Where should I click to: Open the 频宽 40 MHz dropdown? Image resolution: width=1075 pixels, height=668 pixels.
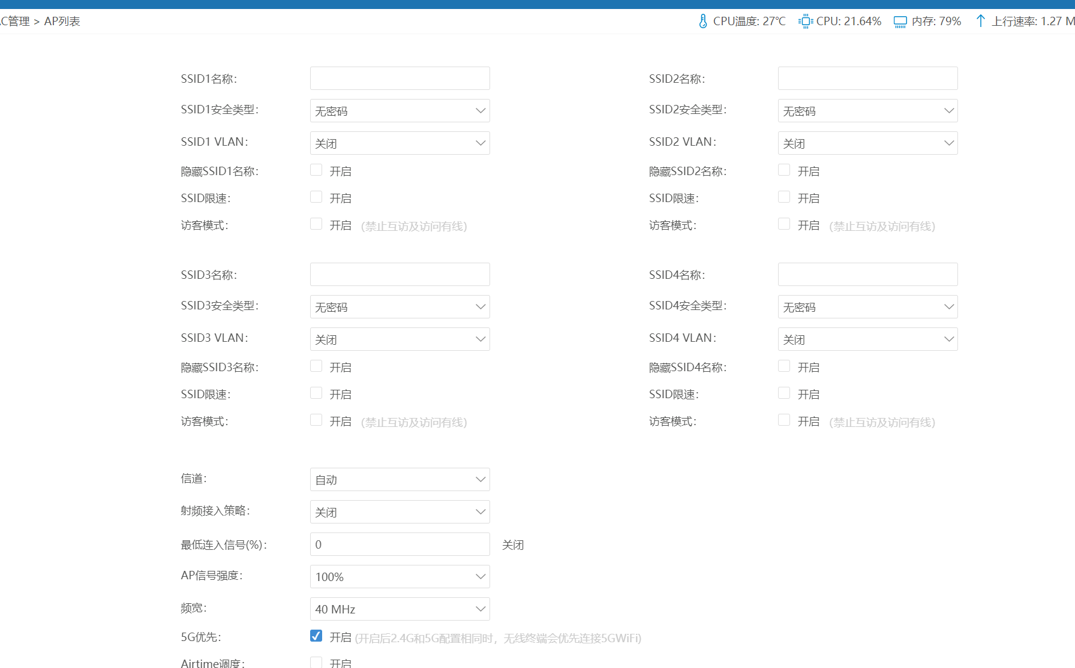coord(400,609)
